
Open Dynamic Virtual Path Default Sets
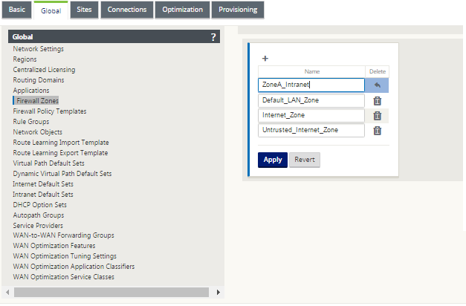point(62,174)
